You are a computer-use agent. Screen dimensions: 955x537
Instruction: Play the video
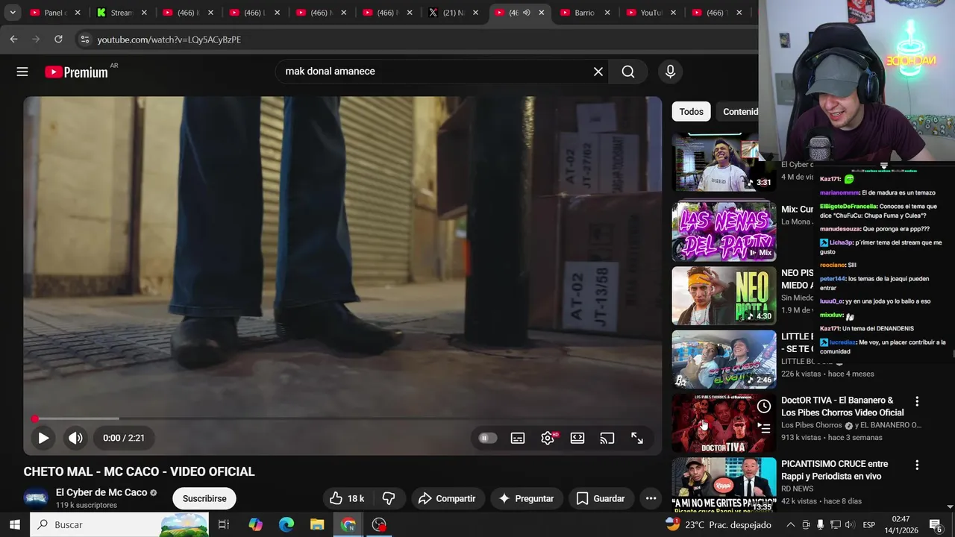(x=43, y=438)
